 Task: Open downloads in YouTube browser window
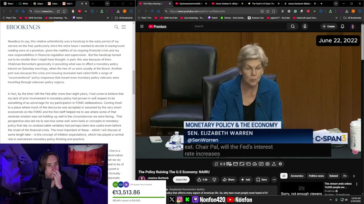pos(347,11)
